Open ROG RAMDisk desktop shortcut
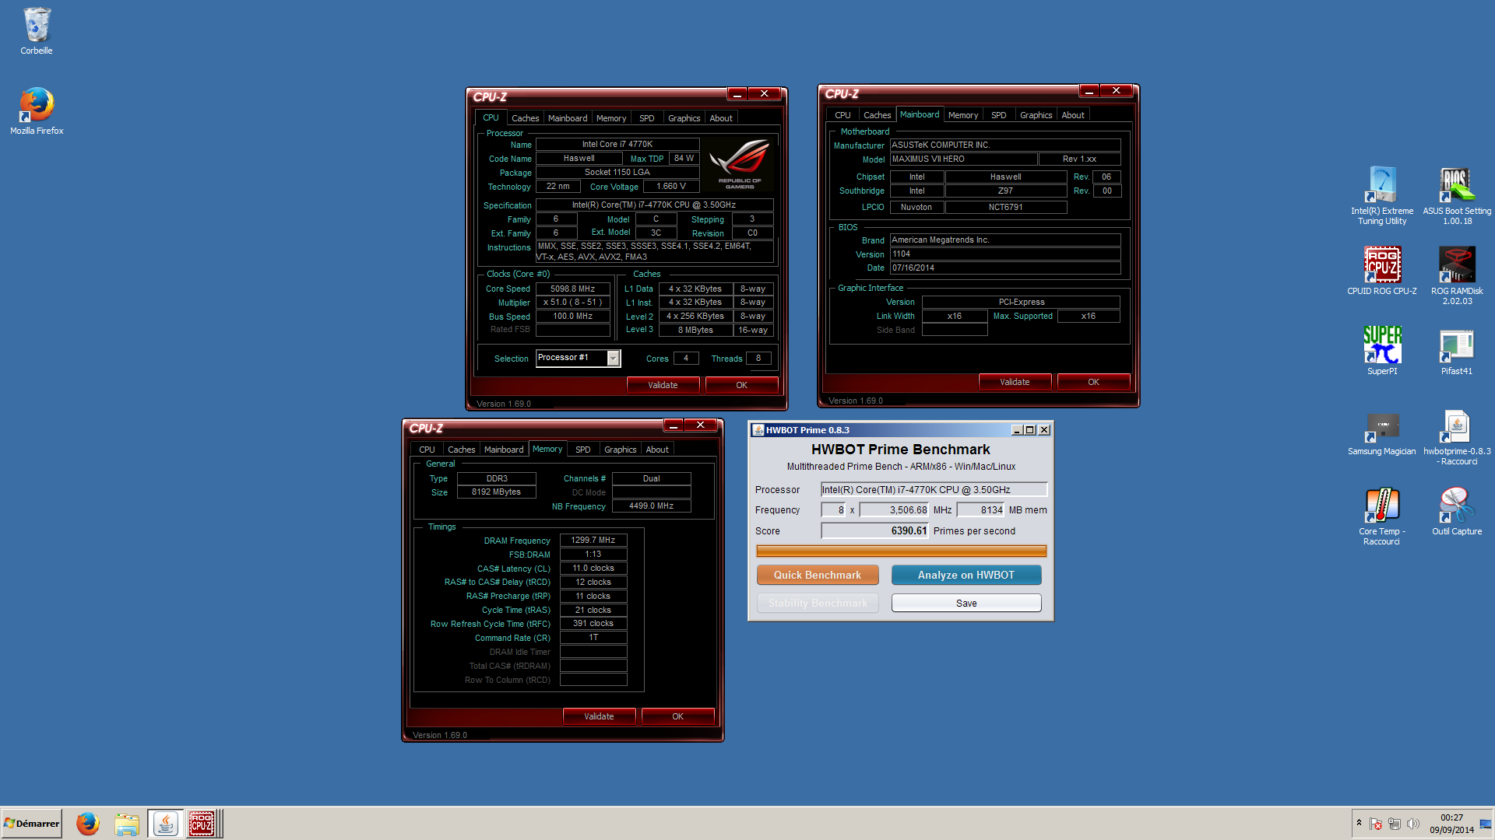 (x=1457, y=275)
